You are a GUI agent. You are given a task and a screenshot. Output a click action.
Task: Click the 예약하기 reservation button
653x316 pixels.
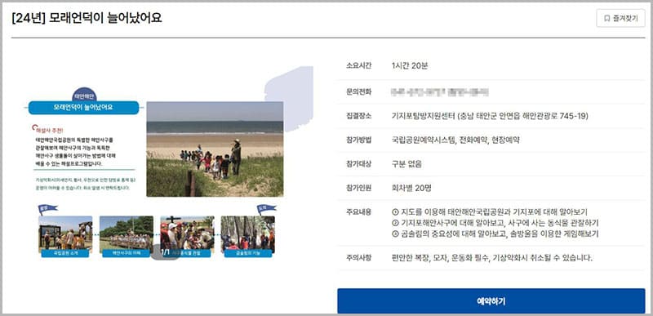[491, 301]
